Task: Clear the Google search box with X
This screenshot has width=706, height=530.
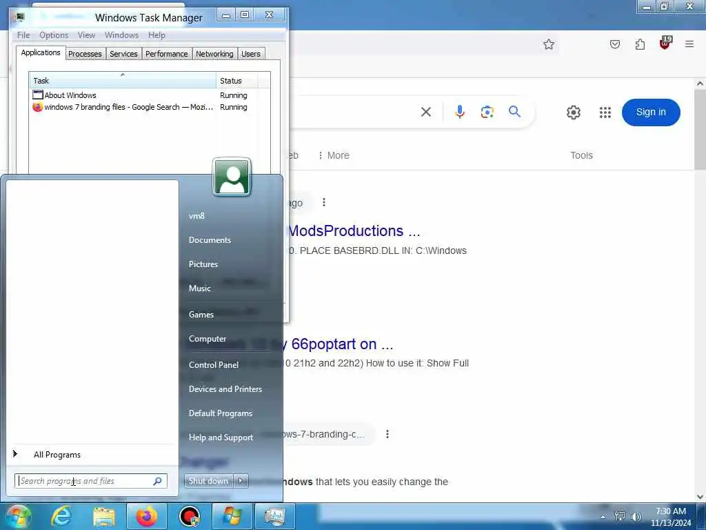Action: click(x=426, y=112)
